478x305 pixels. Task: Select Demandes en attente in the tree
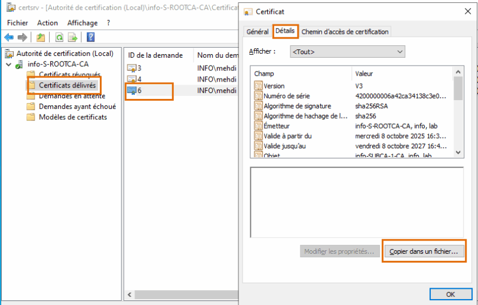coord(72,96)
